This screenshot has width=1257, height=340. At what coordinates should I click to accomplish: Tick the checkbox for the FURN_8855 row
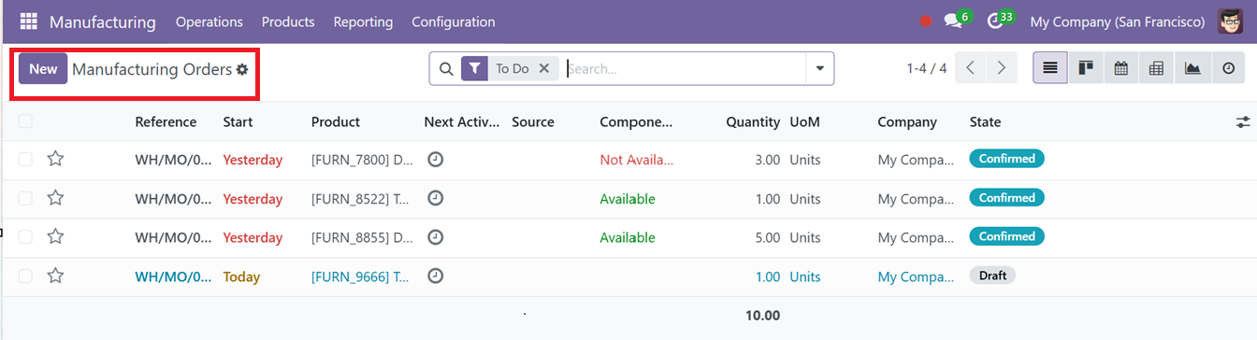click(x=25, y=237)
